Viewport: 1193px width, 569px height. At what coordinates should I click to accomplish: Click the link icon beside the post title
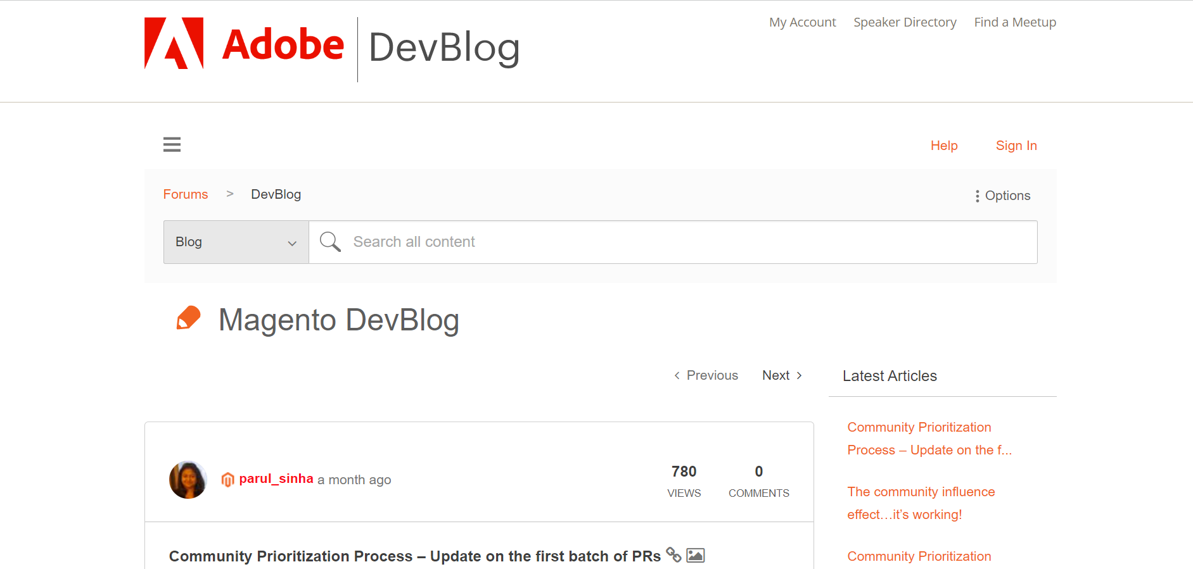674,556
